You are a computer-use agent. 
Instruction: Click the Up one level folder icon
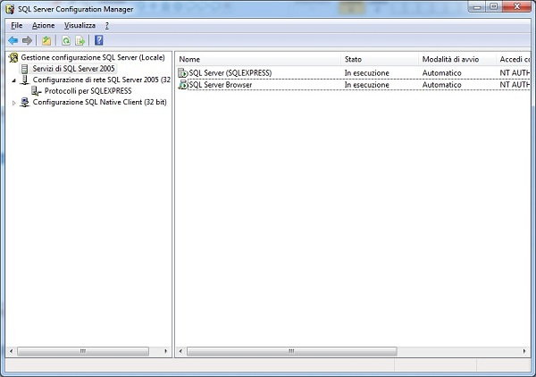46,41
